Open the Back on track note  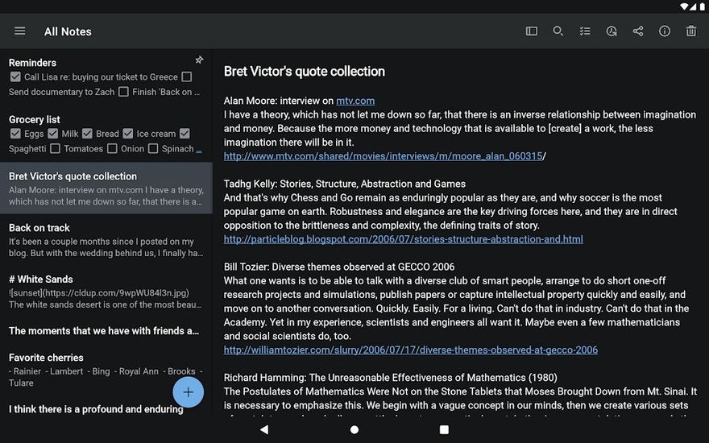(x=106, y=239)
